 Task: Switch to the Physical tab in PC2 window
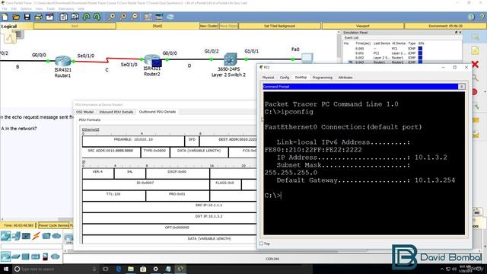tap(268, 78)
